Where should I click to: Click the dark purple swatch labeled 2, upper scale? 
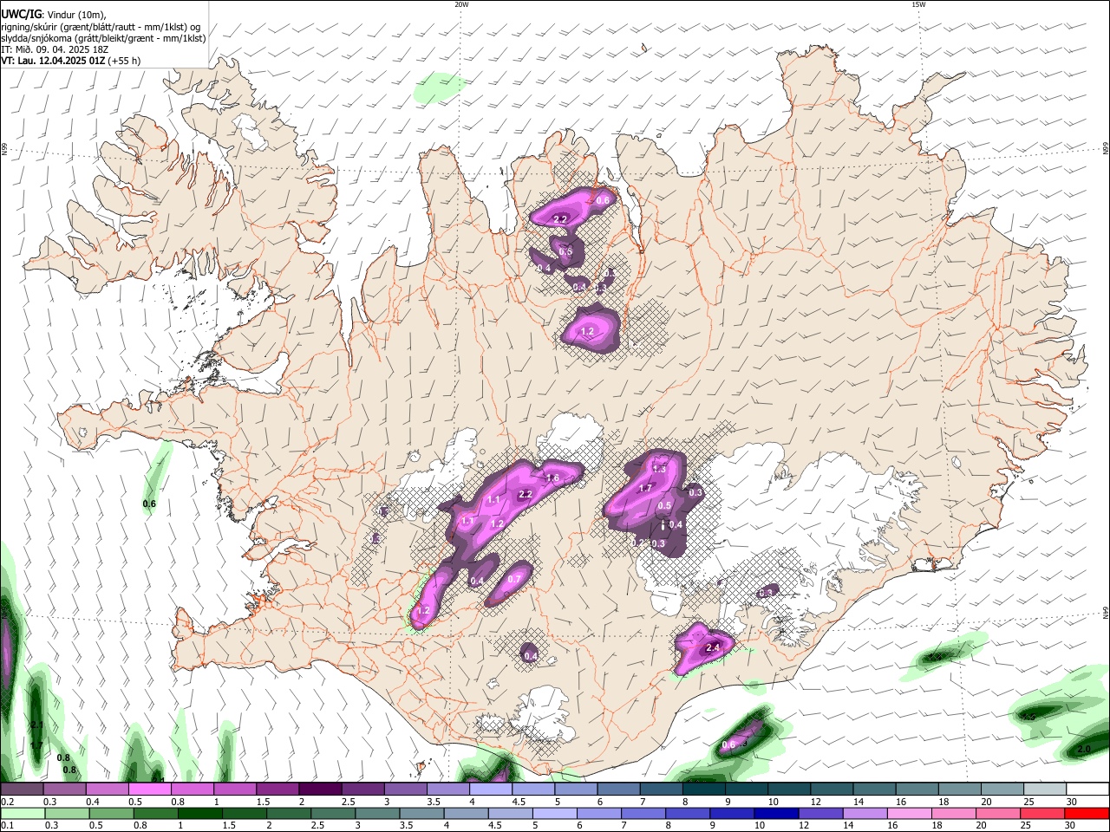coord(320,789)
